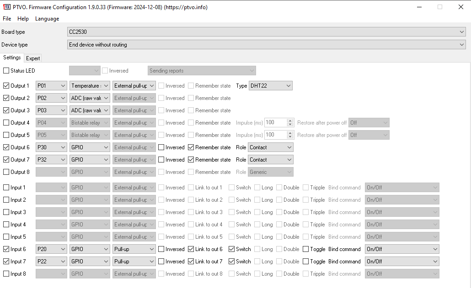Open the Language menu
Screen dimensions: 471x288
[47, 19]
